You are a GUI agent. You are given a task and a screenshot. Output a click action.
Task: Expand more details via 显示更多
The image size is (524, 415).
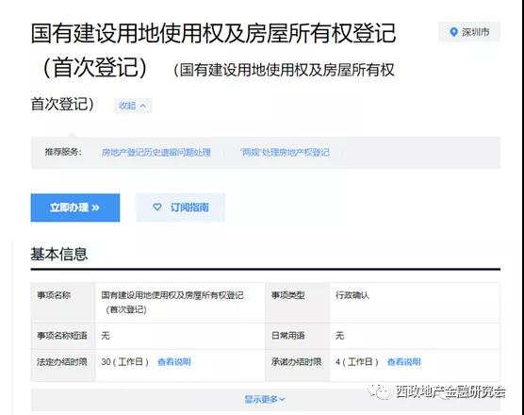pyautogui.click(x=265, y=399)
